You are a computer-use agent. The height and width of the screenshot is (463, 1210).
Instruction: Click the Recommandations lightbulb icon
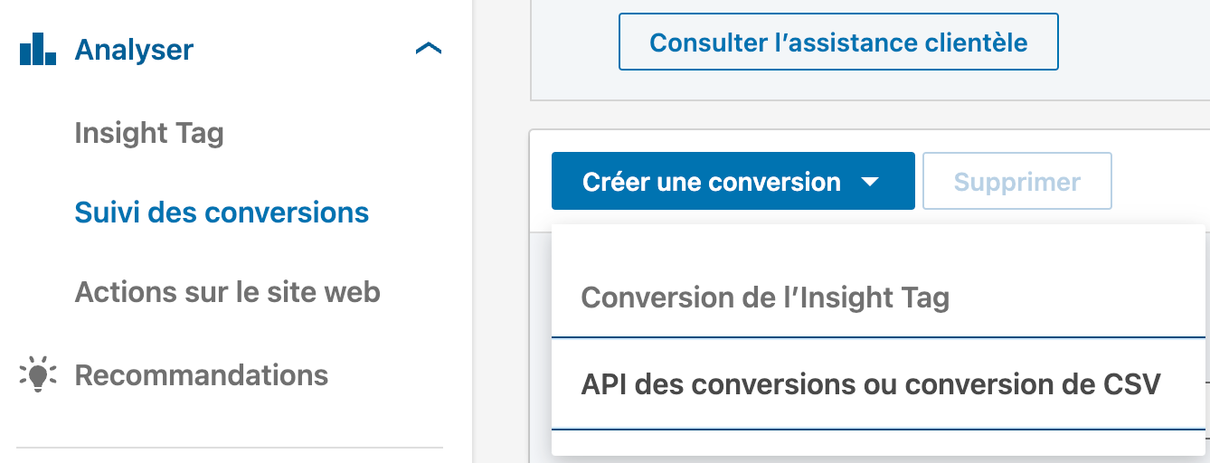pos(38,374)
